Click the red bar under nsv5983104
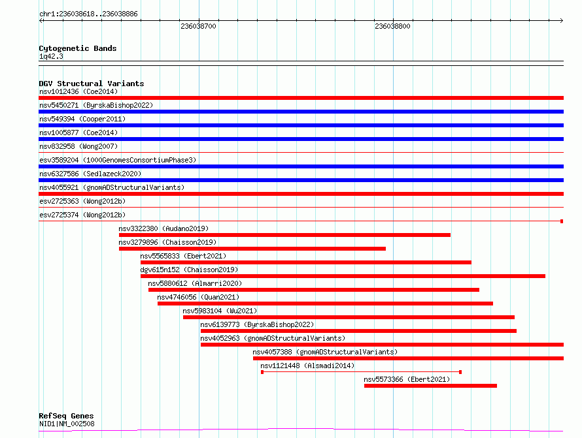Screen dimensions: 582x438 coord(349,317)
